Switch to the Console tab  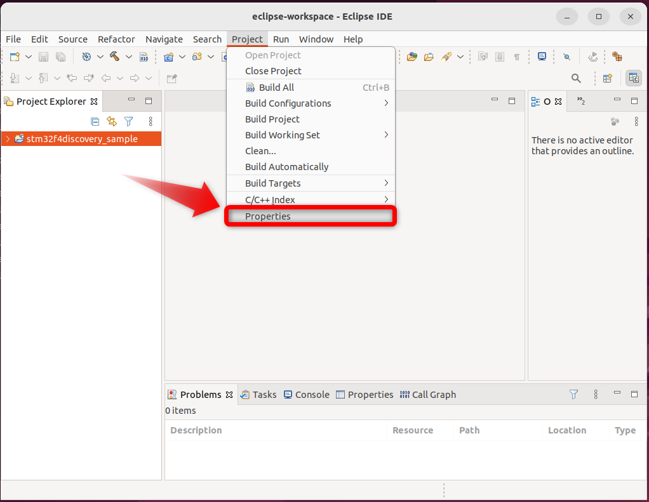pos(307,395)
